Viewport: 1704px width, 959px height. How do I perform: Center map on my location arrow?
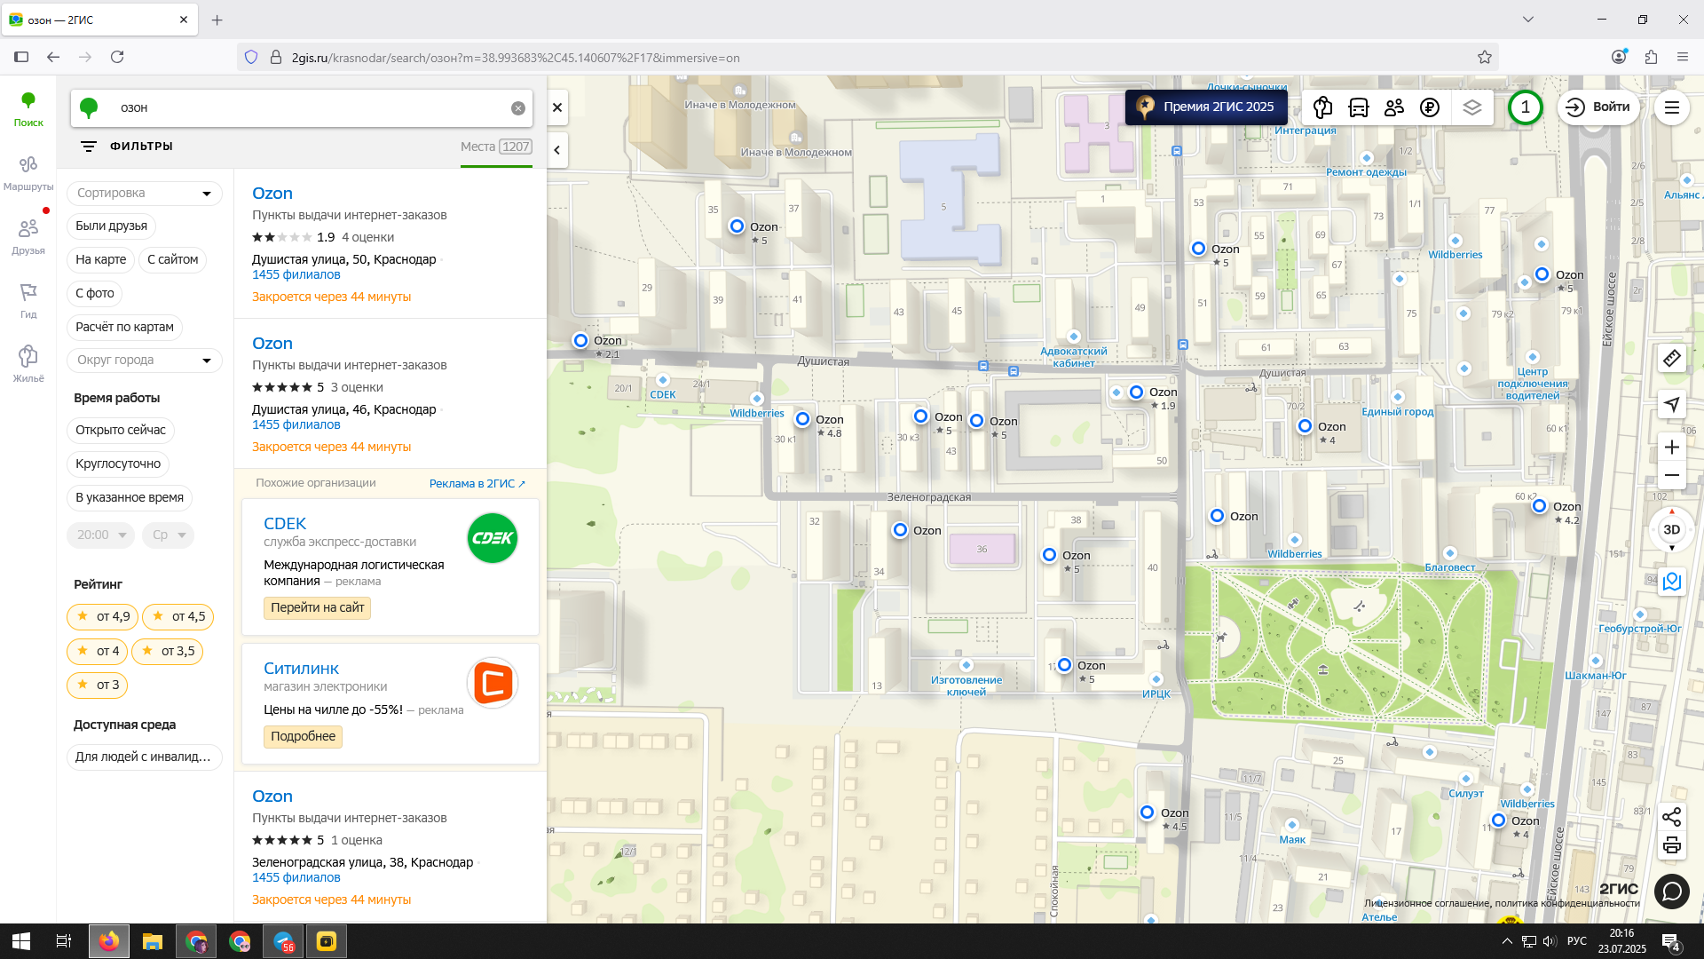tap(1671, 405)
